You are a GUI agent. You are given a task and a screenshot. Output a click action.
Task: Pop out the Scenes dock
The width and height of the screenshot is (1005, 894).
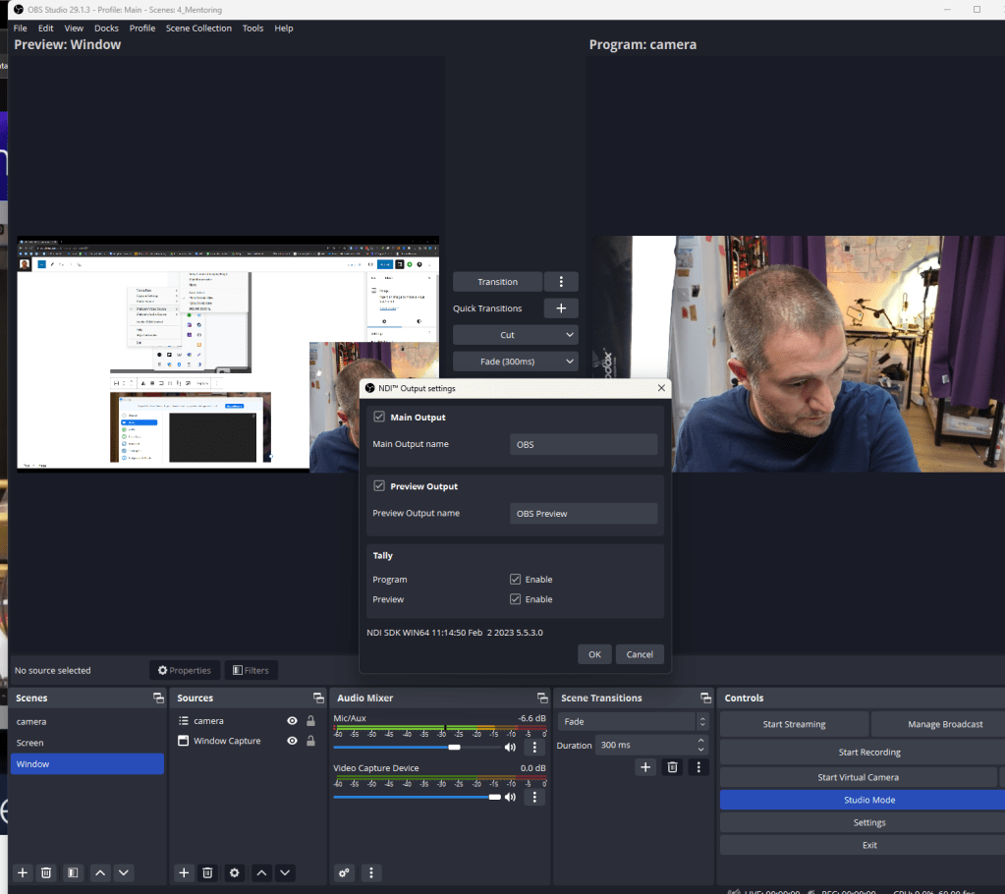point(158,698)
